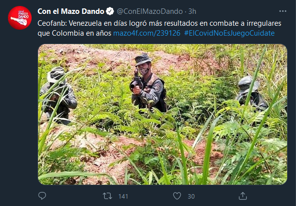Open the #ElCovidNoEsJuegoCuidate hashtag
Image resolution: width=296 pixels, height=206 pixels.
(229, 33)
